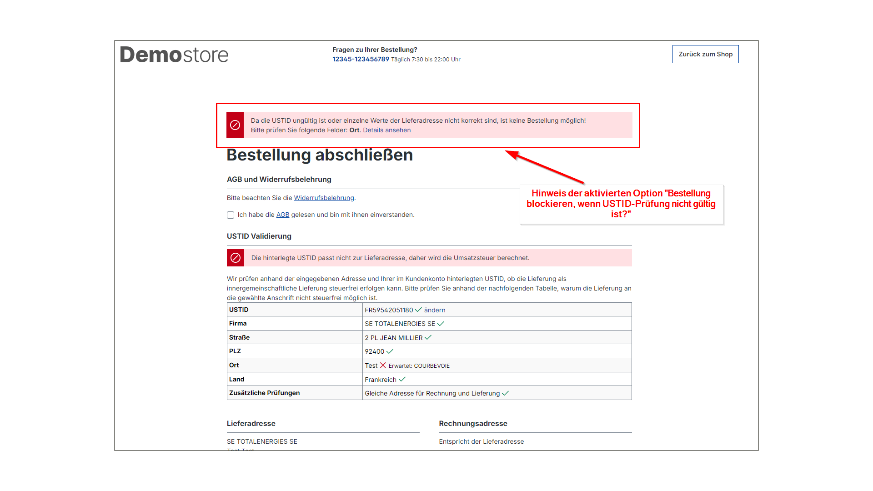Click the checkmark next to 2 PL JEAN MILLIER
This screenshot has height=491, width=873.
pos(428,337)
